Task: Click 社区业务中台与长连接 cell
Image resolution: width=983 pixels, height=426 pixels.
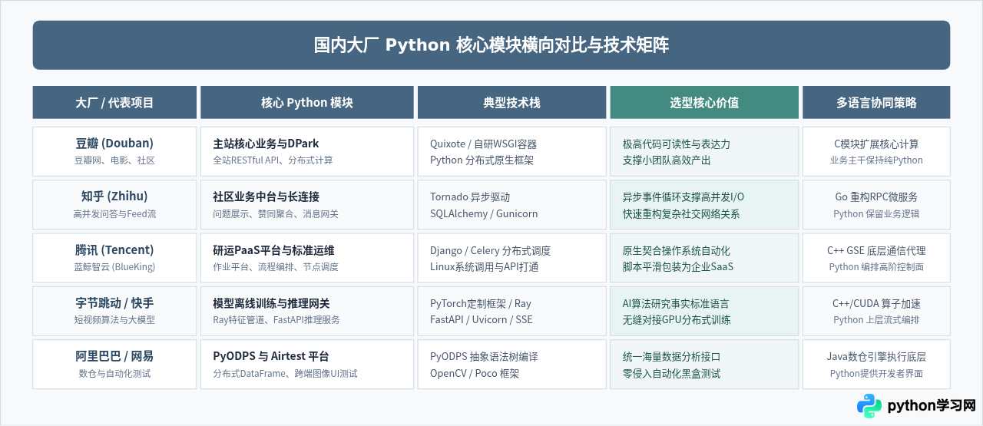Action: point(307,204)
